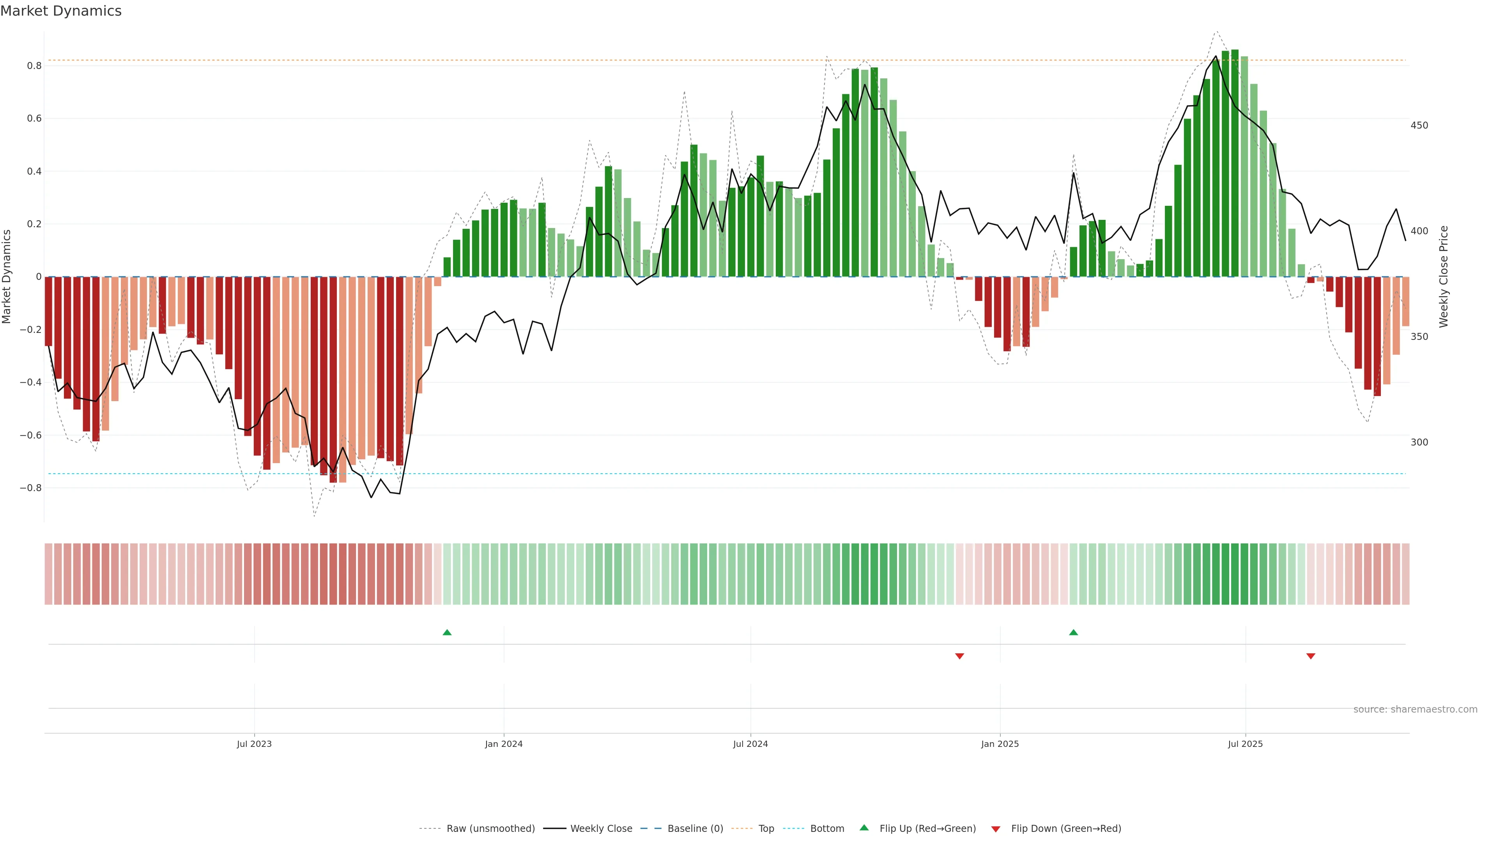
Task: Click the Jul 2023 axis label
Action: click(x=254, y=744)
